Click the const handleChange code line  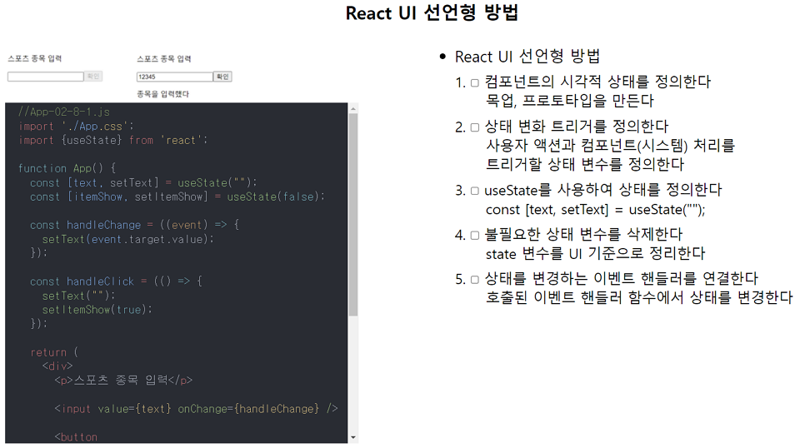(134, 225)
